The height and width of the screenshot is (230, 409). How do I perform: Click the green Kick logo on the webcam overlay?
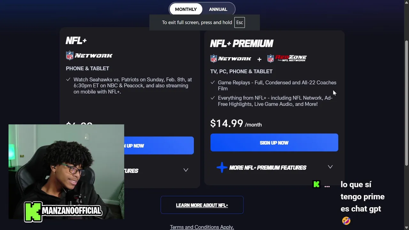point(33,212)
